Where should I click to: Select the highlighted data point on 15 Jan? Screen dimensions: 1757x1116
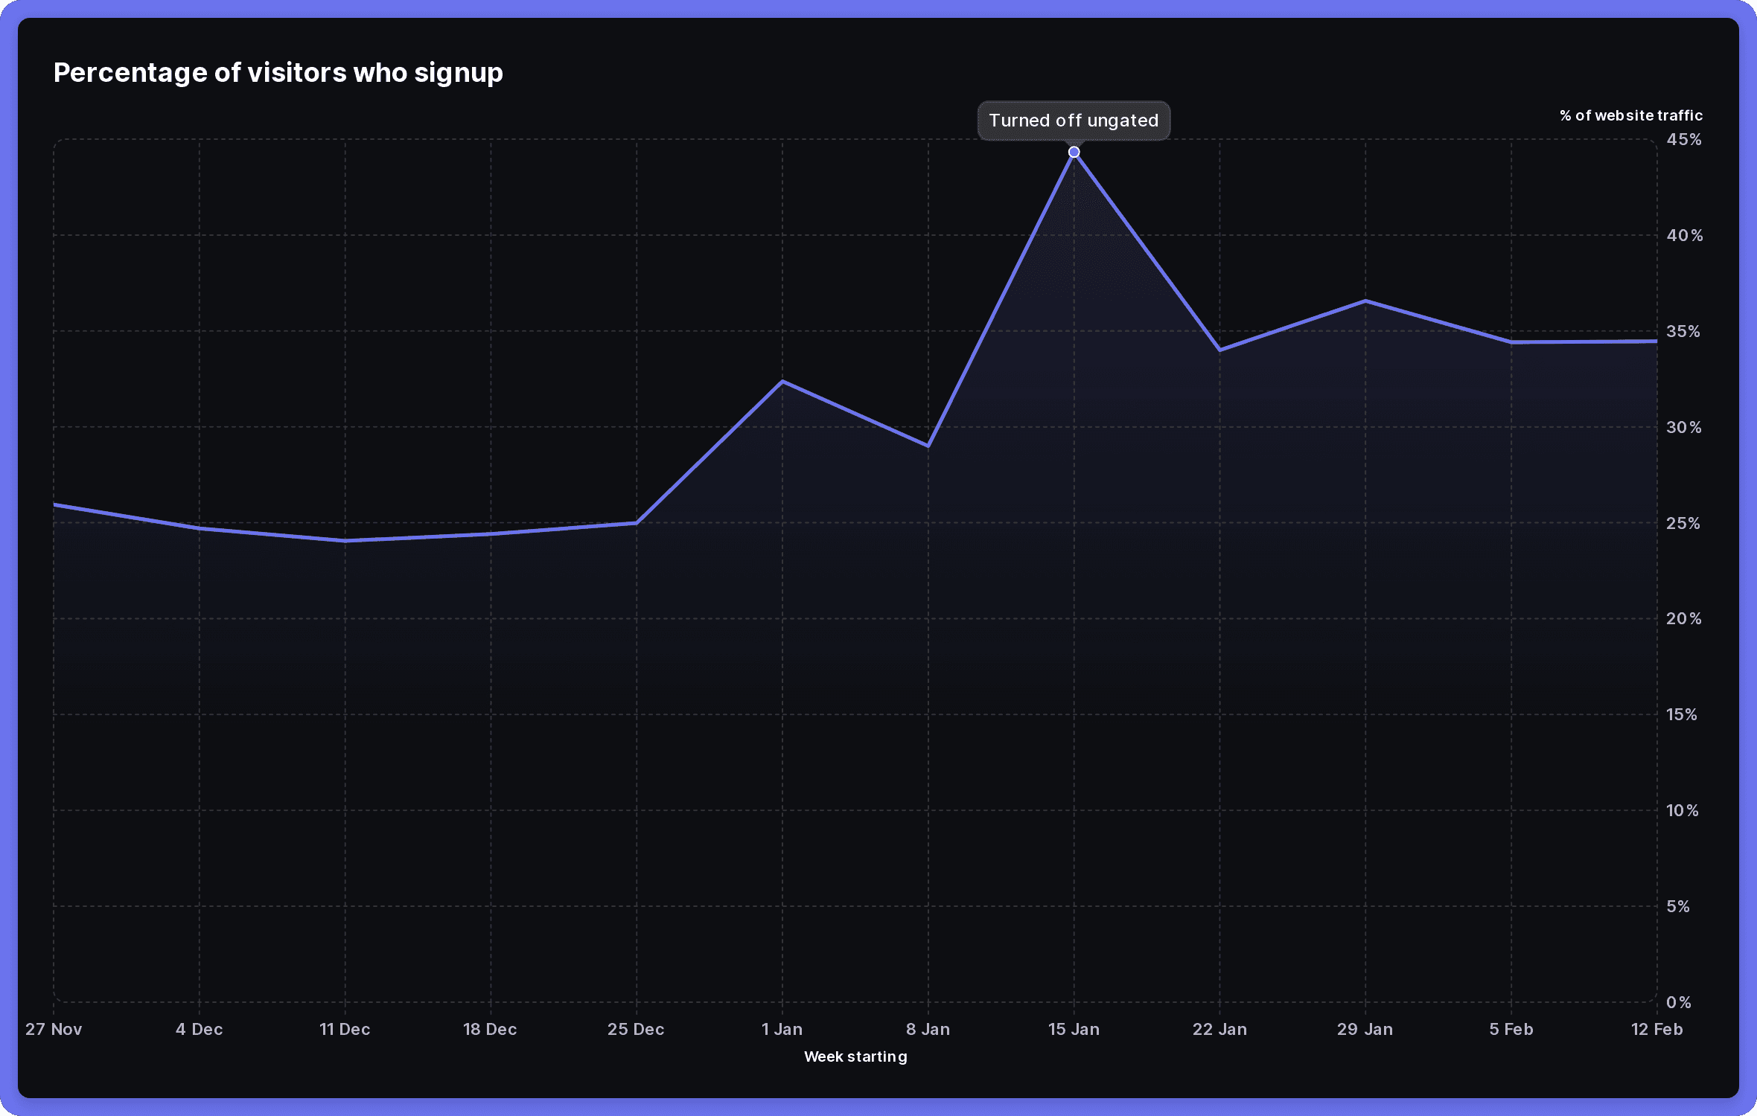coord(1074,151)
